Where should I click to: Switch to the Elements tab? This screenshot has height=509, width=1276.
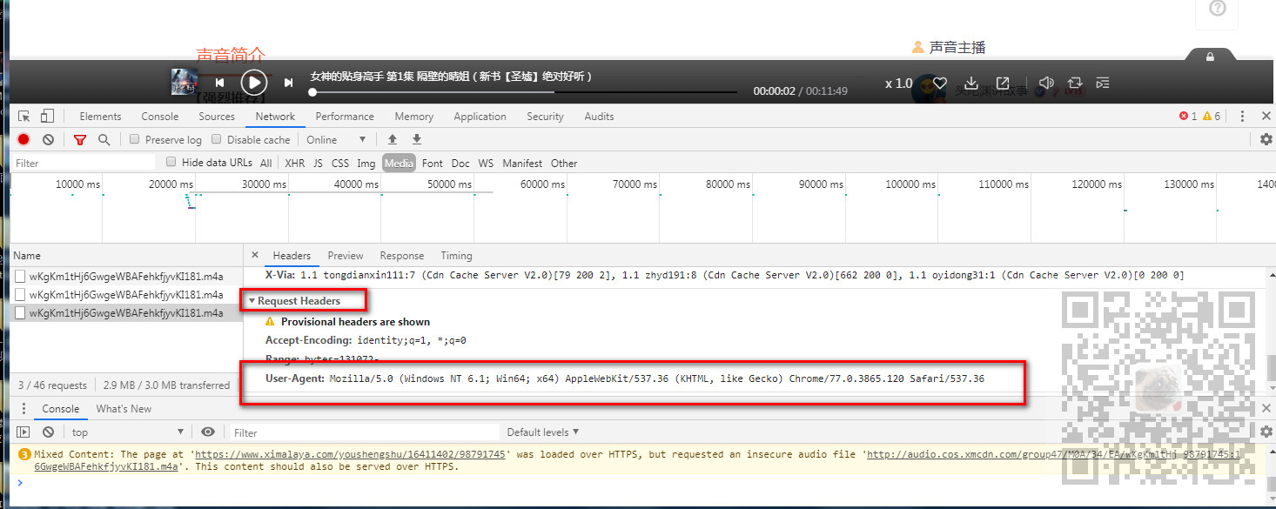point(100,116)
